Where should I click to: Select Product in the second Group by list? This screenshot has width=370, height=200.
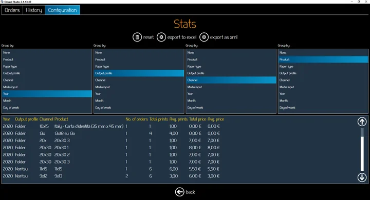[139, 59]
